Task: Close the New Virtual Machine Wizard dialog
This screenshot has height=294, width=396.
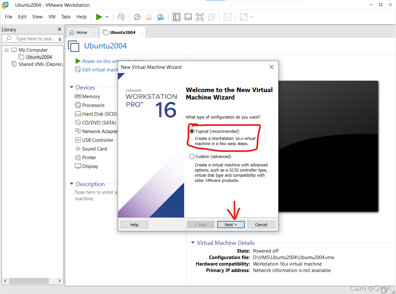Action: (x=271, y=67)
